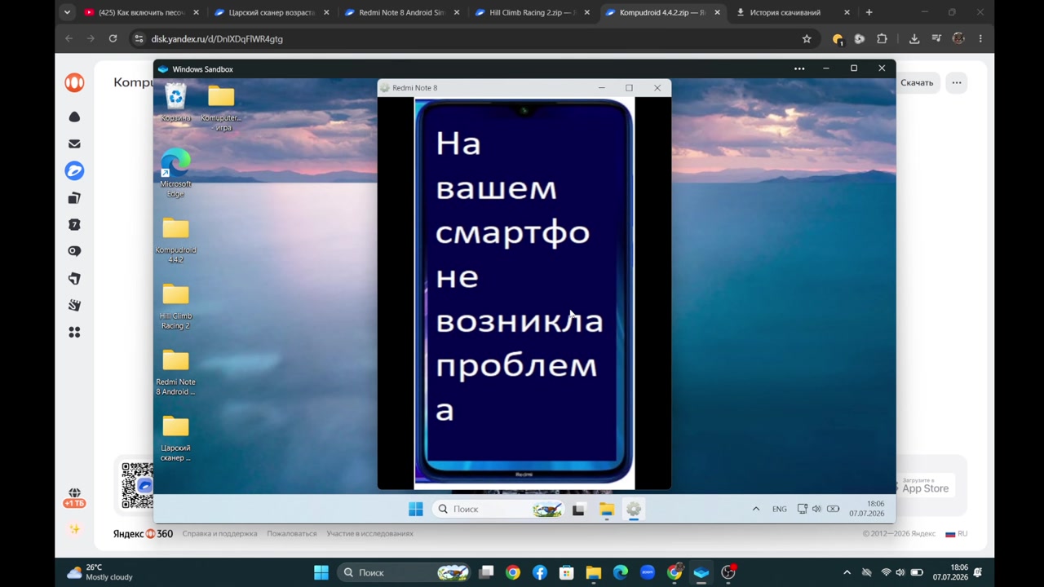The height and width of the screenshot is (587, 1044).
Task: Open the megaphone sidebar icon below Messenger
Action: point(74,279)
